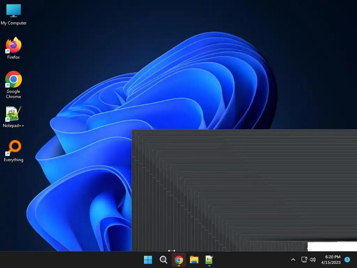Image resolution: width=357 pixels, height=268 pixels.
Task: Click the 4/15/2023 date text
Action: point(331,262)
